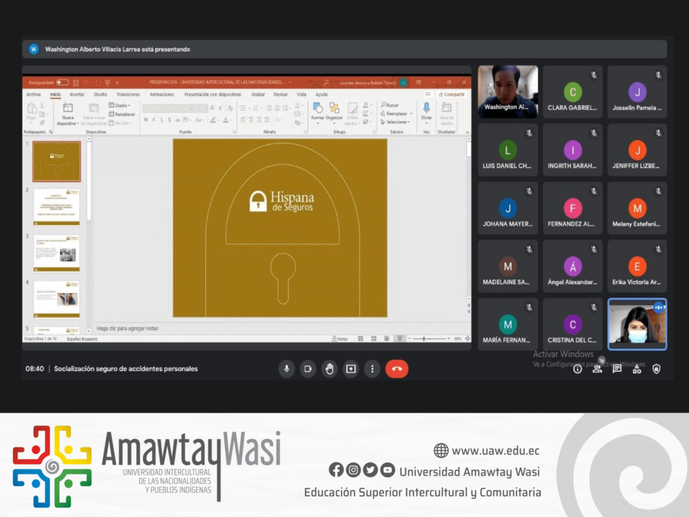Click the masked participant's video tile
Viewport: 689px width, 517px height.
click(637, 324)
